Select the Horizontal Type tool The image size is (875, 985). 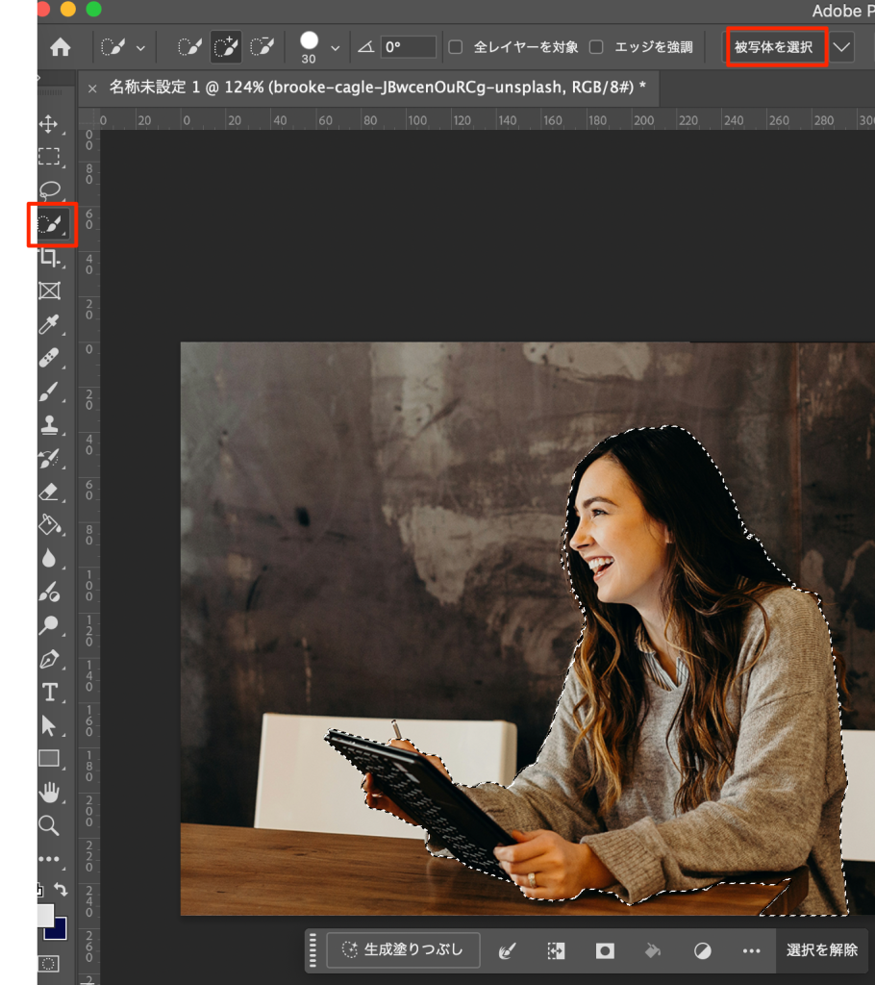click(x=49, y=693)
